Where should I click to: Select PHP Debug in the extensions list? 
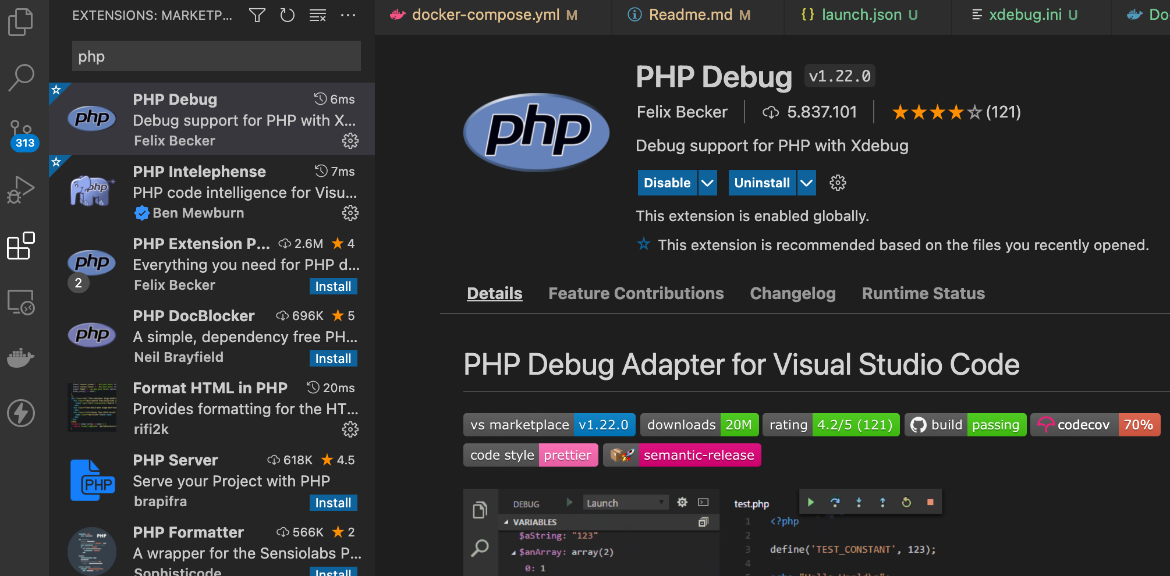[212, 119]
